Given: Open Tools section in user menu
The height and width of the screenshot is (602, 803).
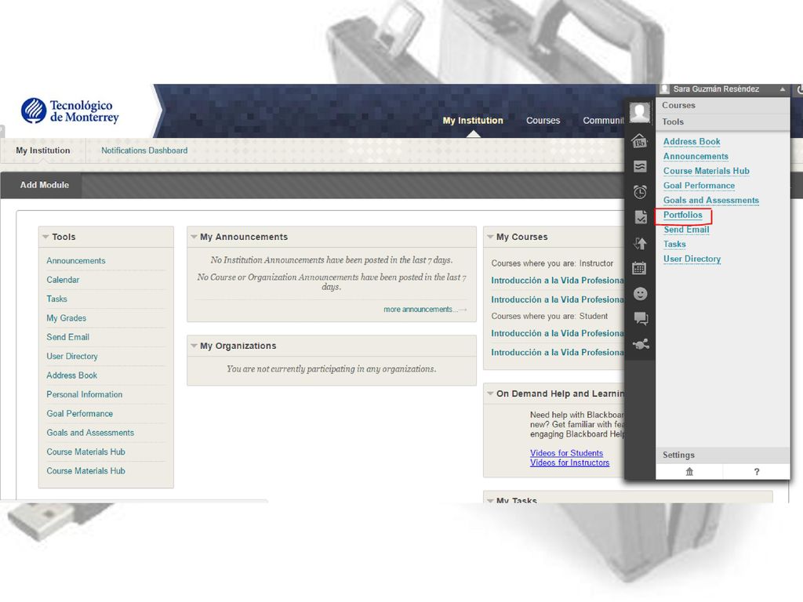Looking at the screenshot, I should pos(722,121).
